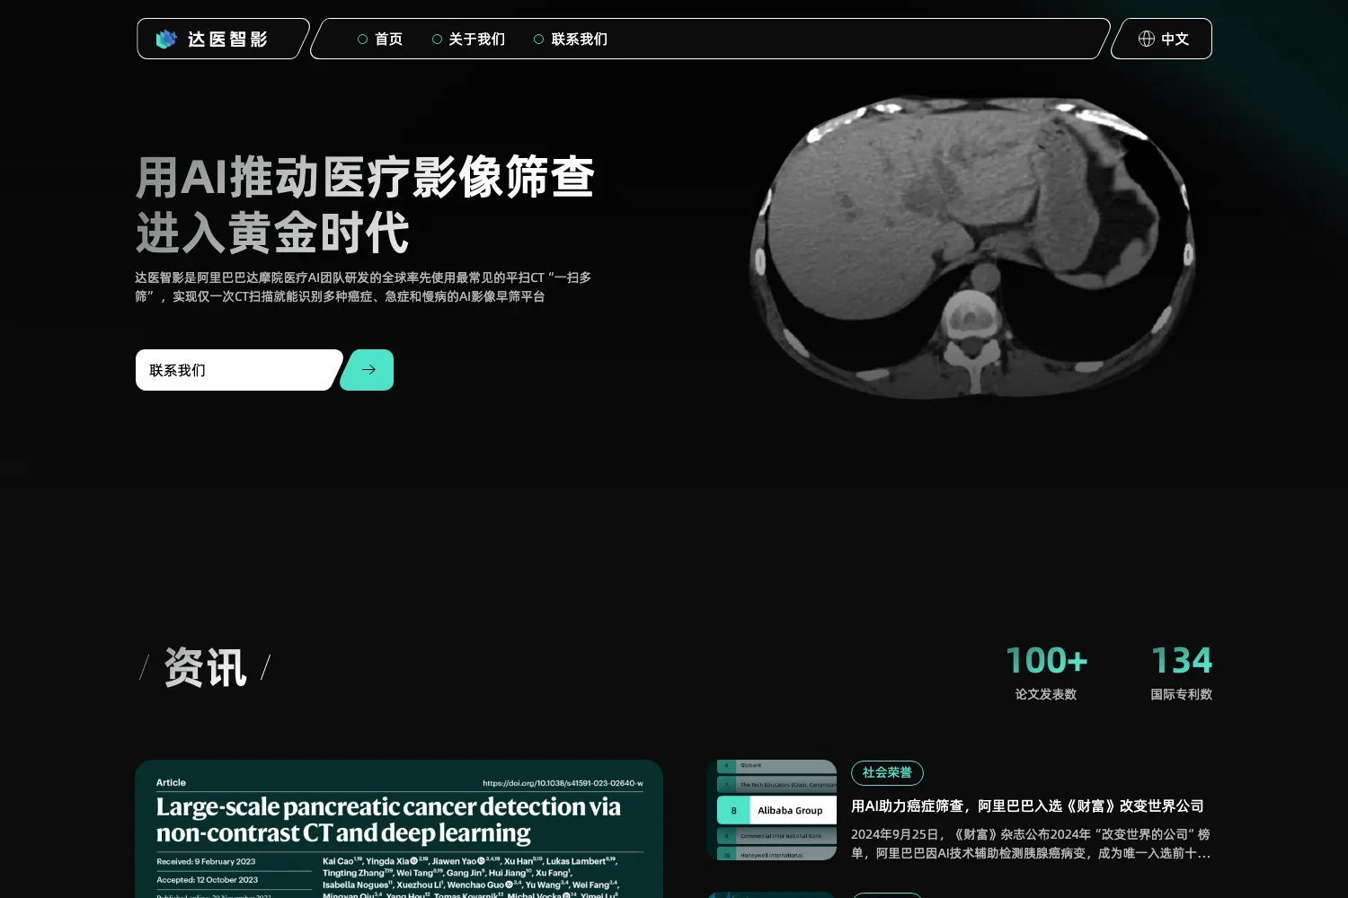This screenshot has width=1348, height=898.
Task: Click the 资讯 section heading
Action: (205, 668)
